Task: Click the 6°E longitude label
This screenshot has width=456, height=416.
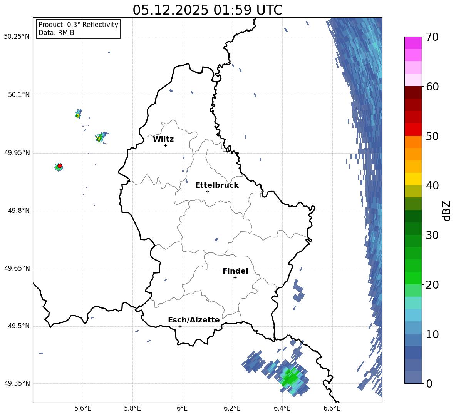Action: (182, 408)
